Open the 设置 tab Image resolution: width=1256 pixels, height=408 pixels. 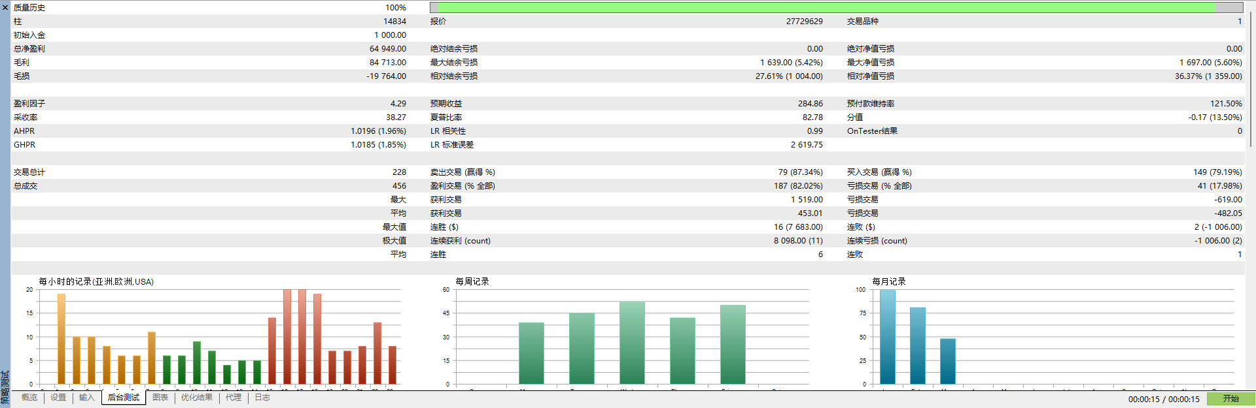tap(58, 398)
